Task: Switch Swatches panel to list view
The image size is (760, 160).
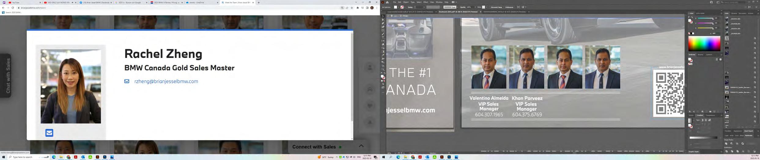Action: click(717, 59)
